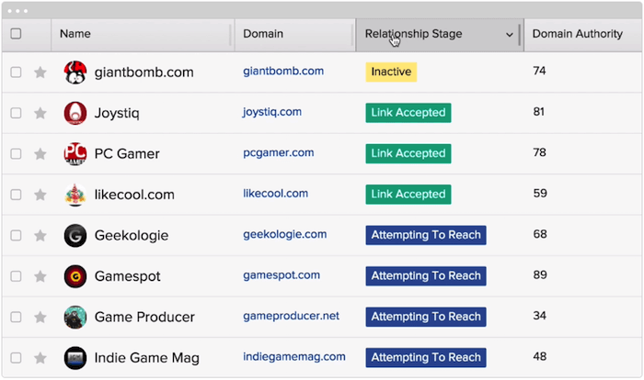Click Game Producer's Attempting To Reach badge

click(x=426, y=317)
